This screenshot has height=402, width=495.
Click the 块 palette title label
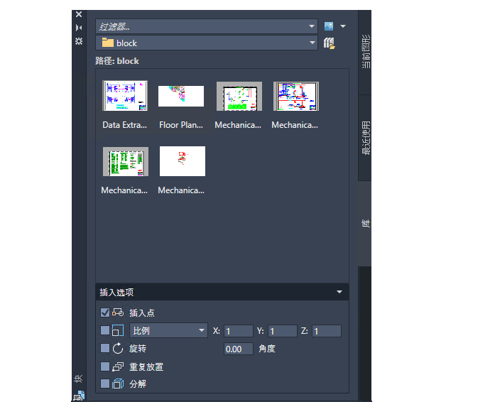[79, 379]
